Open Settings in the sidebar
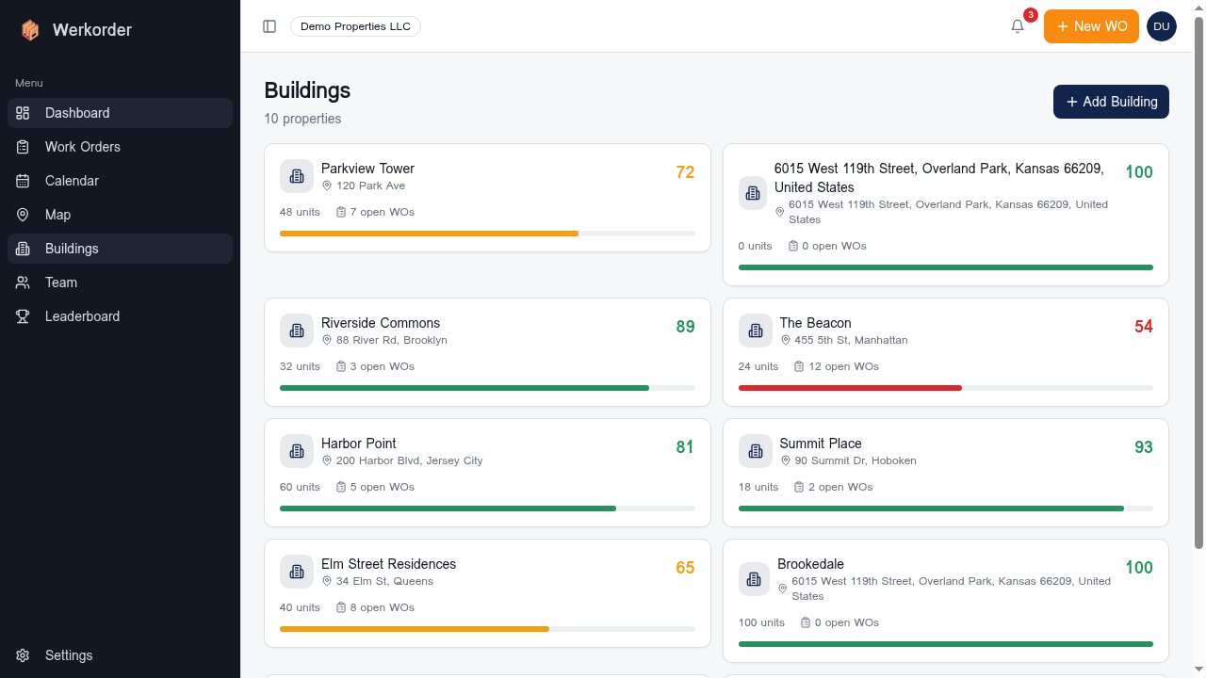Viewport: 1206px width, 678px height. 121,655
